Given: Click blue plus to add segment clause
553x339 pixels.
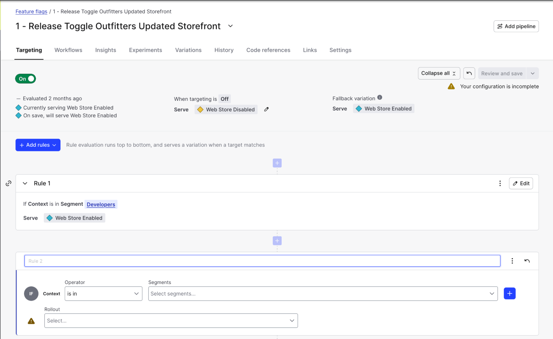Looking at the screenshot, I should click(x=509, y=293).
